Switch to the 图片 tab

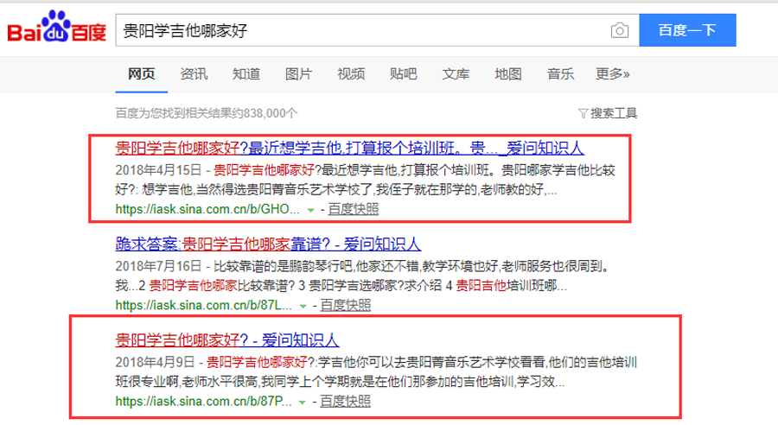(x=299, y=74)
